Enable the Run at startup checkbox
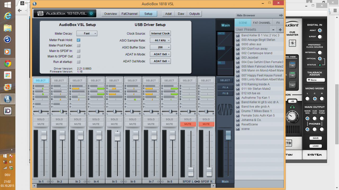This screenshot has width=339, height=190. tap(78, 62)
